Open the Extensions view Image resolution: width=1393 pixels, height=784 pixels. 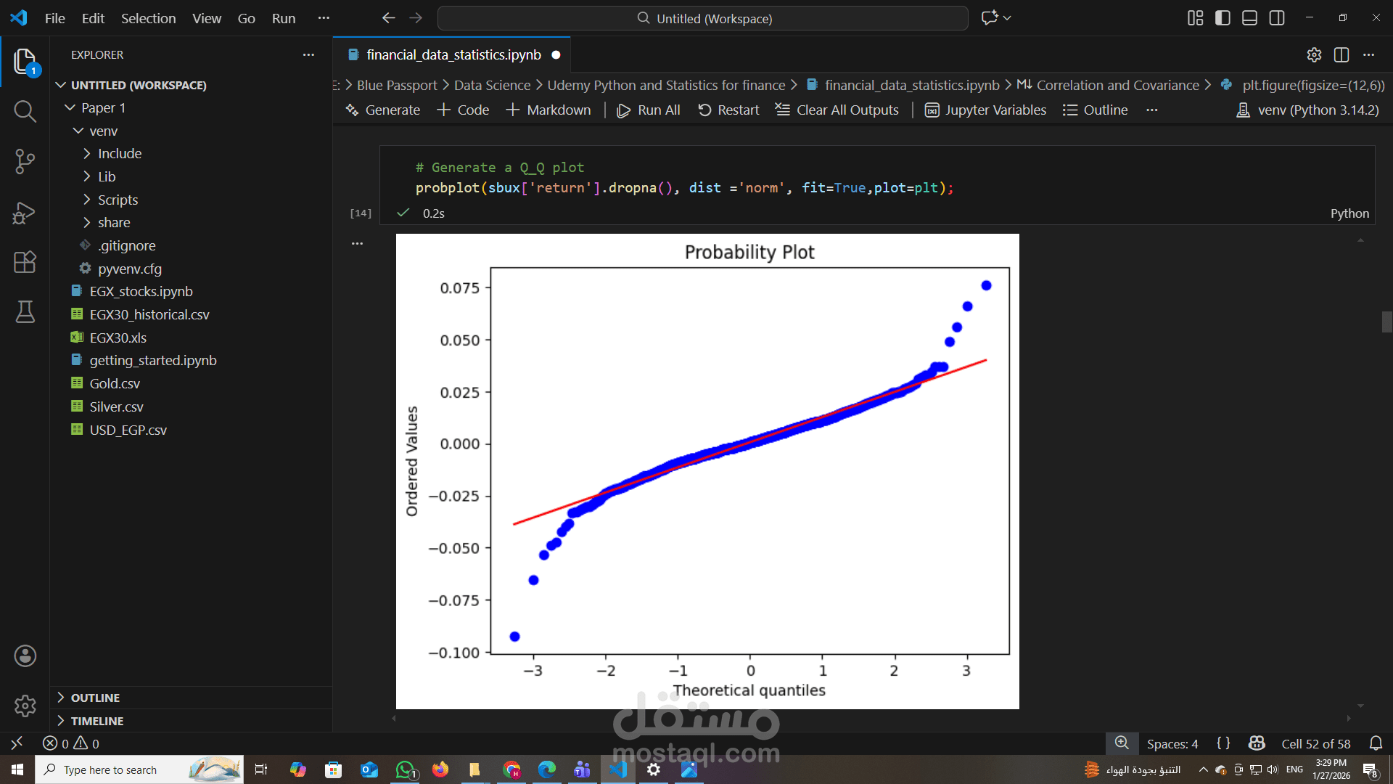[25, 262]
